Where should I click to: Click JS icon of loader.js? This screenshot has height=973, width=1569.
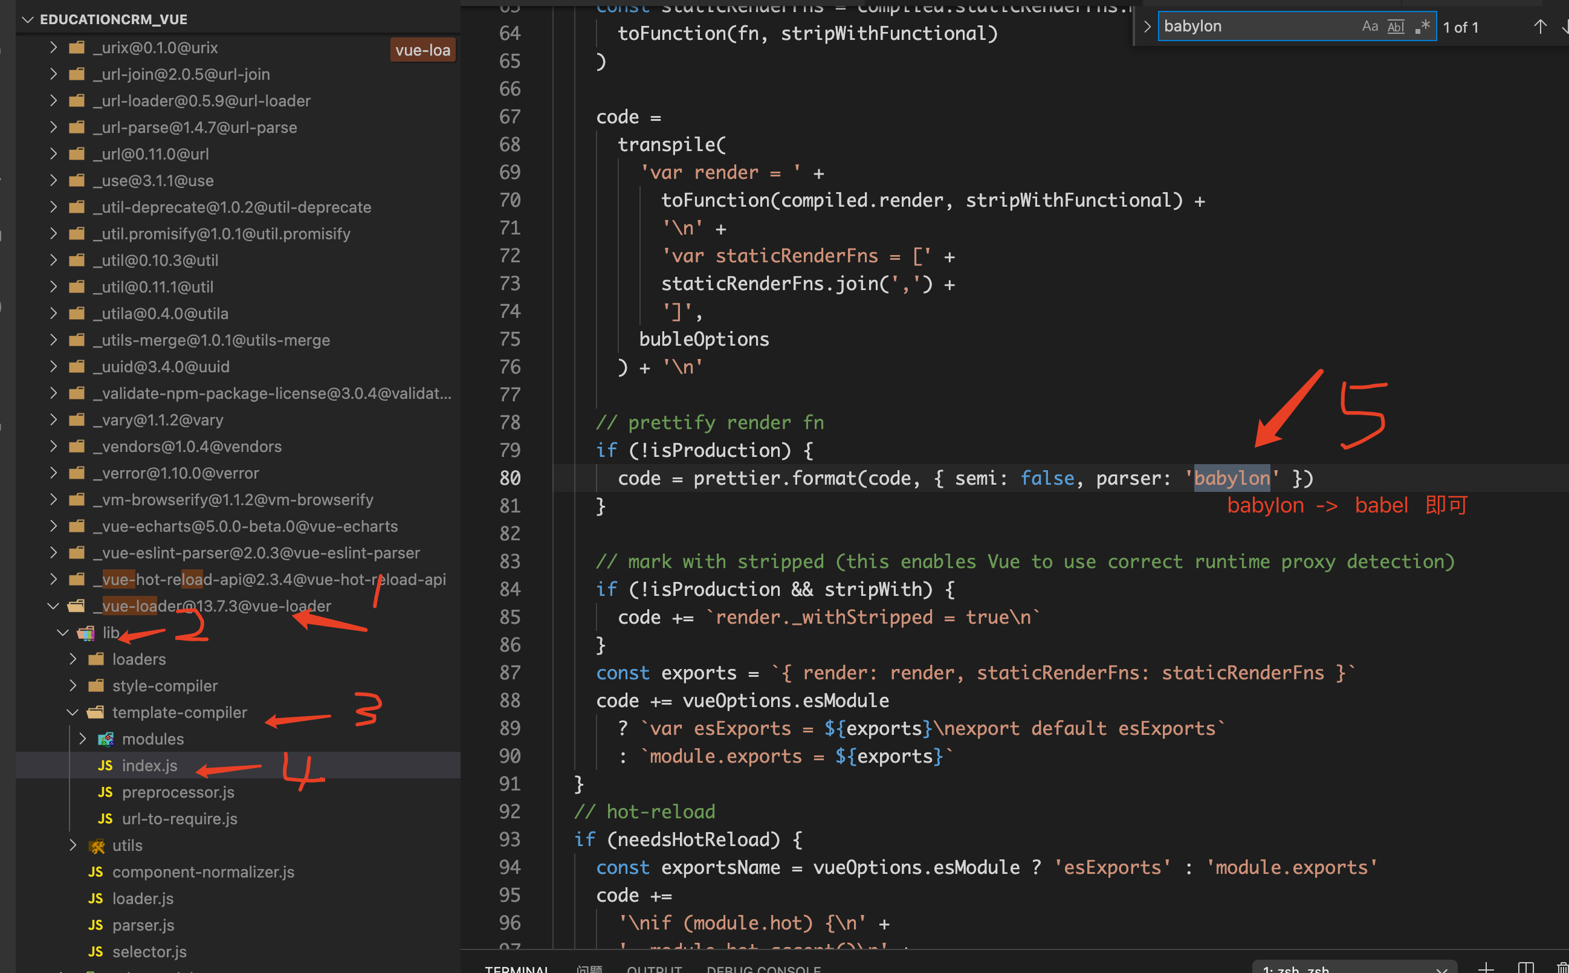coord(95,898)
